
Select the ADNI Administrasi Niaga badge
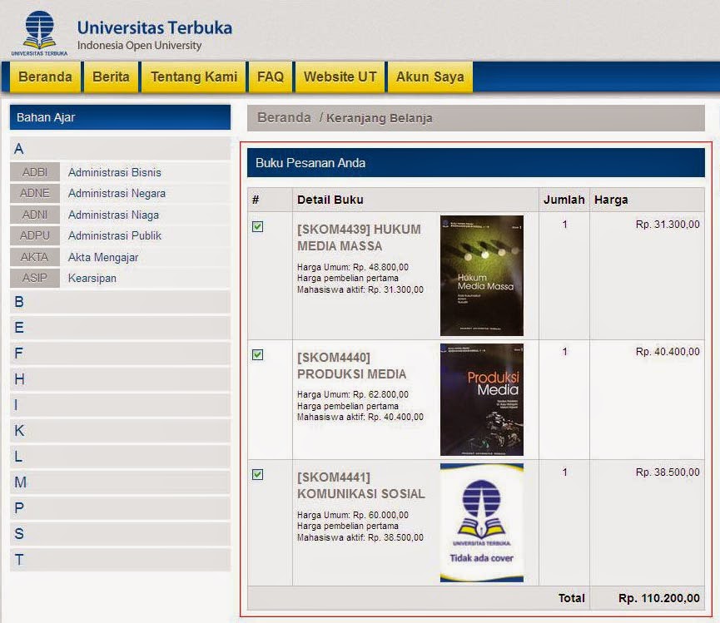(x=34, y=214)
